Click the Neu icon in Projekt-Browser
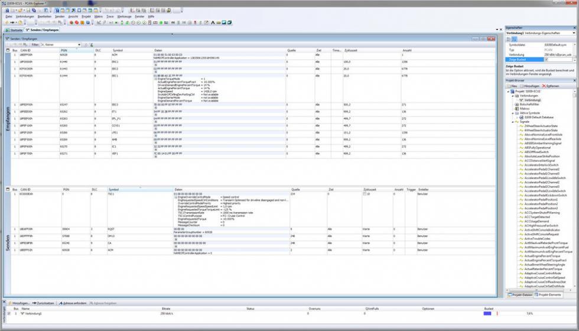Viewport: 579px width, 331px height. coord(509,86)
